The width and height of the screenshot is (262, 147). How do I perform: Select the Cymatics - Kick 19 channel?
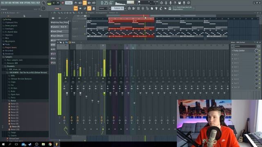[x=60, y=27]
